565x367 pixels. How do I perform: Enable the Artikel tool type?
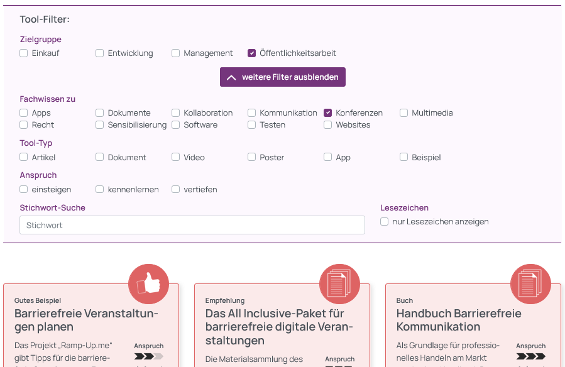(x=24, y=157)
